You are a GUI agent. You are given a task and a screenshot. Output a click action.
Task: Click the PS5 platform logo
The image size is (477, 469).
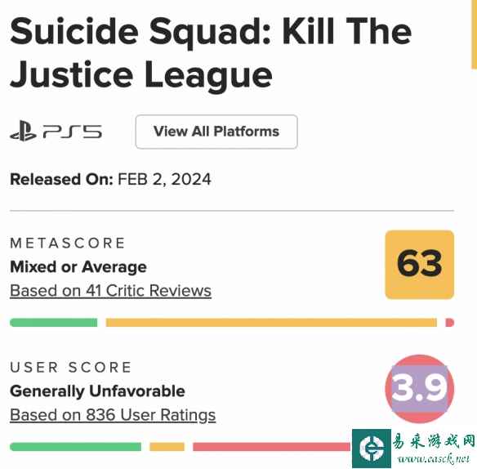pos(56,132)
